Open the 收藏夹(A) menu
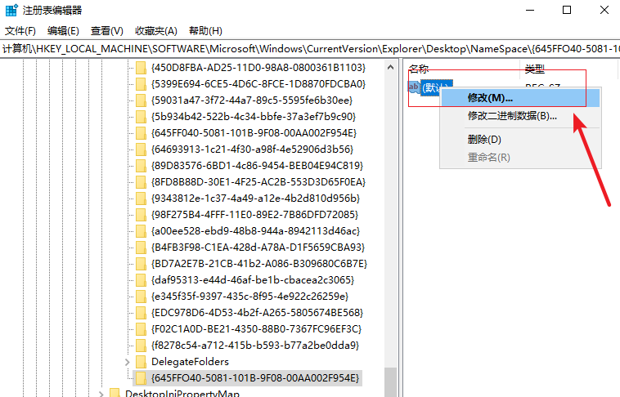 click(155, 31)
